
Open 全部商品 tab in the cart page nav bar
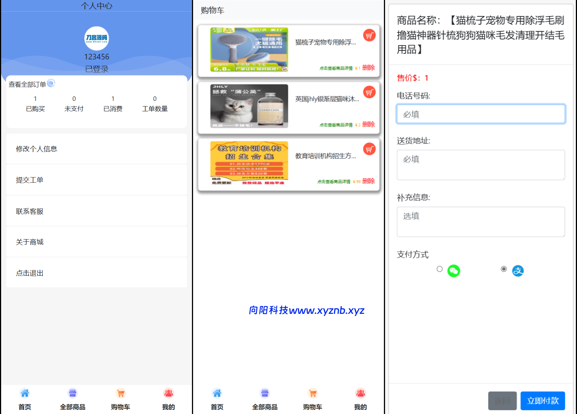tap(265, 399)
